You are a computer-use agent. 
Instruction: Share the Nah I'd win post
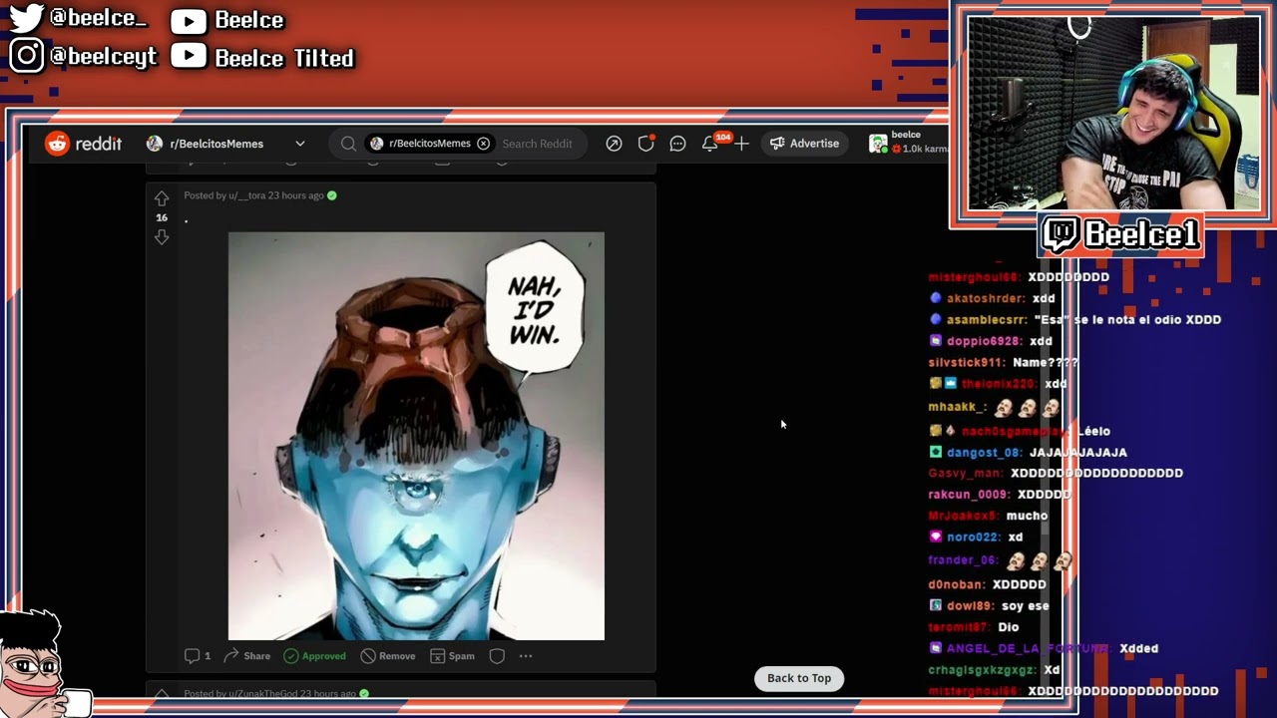coord(246,656)
